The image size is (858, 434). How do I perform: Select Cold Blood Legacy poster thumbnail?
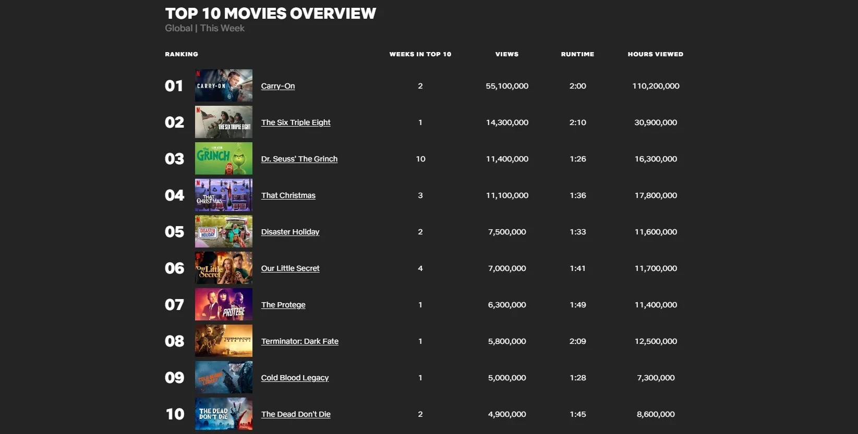[x=223, y=377]
